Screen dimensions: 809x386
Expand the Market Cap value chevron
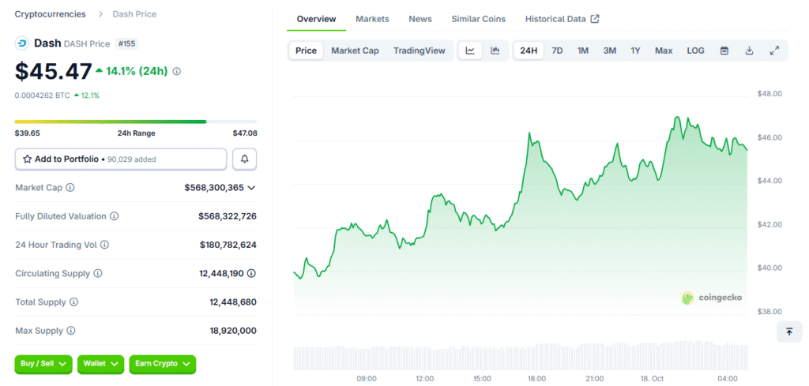pyautogui.click(x=251, y=188)
